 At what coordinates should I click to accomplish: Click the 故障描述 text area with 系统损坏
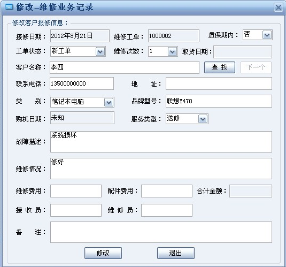(161, 142)
